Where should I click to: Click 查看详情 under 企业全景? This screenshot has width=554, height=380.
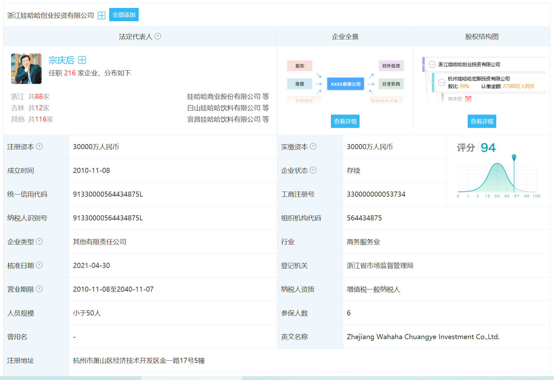pos(345,121)
